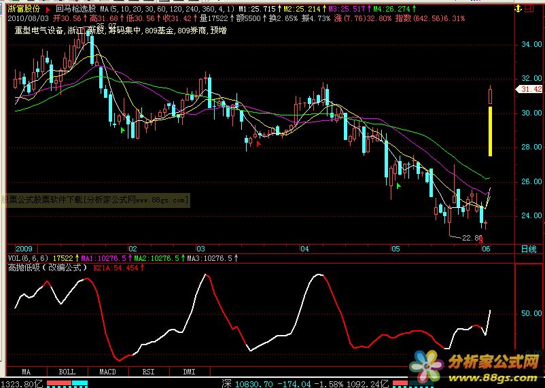Click the 涨(7.76)32.80% change value
This screenshot has height=388, width=545.
362,18
